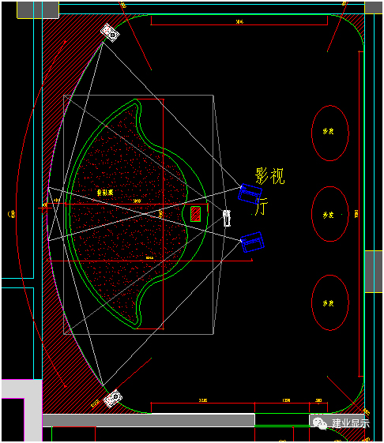The height and width of the screenshot is (443, 384).
Task: Select the bottom-left corner projector block
Action: coord(112,398)
